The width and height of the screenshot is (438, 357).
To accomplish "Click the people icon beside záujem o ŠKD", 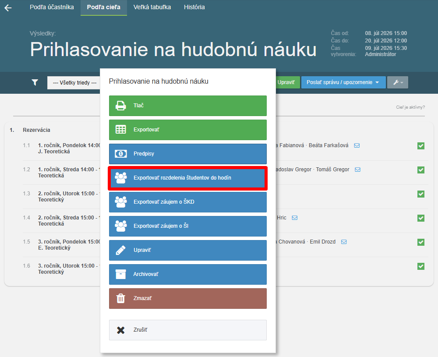I will (x=121, y=202).
